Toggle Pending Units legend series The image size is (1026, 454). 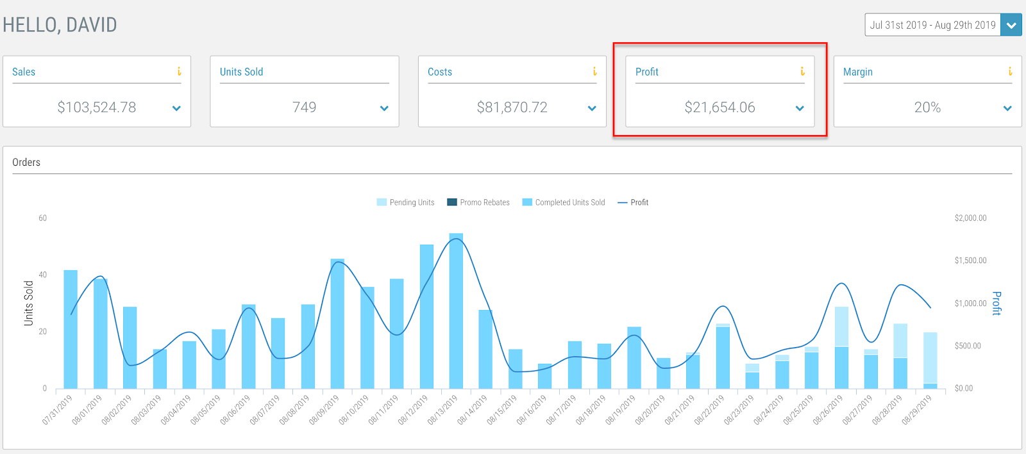pyautogui.click(x=405, y=202)
